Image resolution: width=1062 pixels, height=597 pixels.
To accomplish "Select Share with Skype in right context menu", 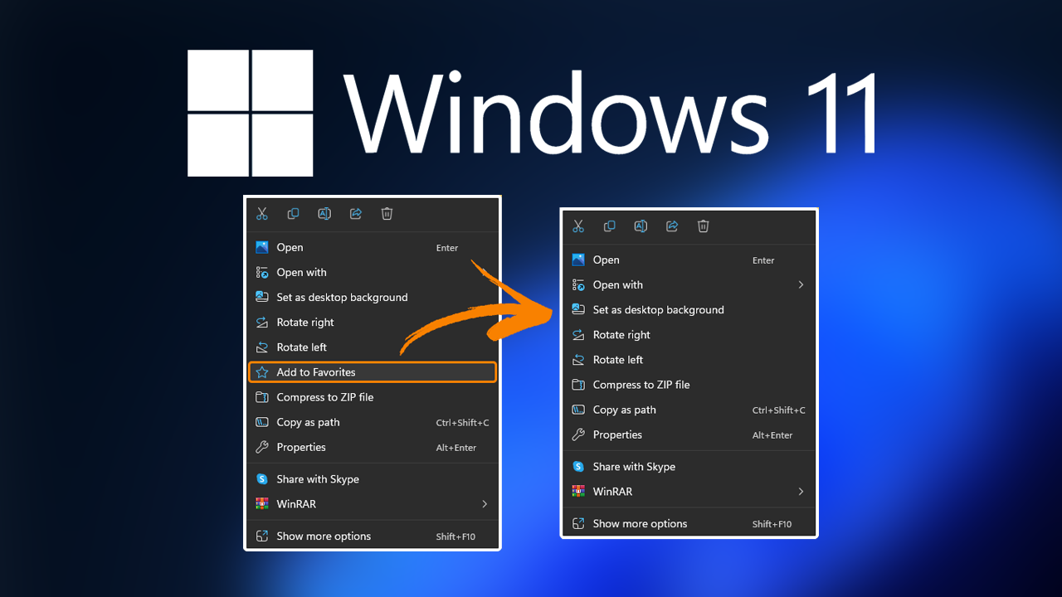I will pos(689,467).
